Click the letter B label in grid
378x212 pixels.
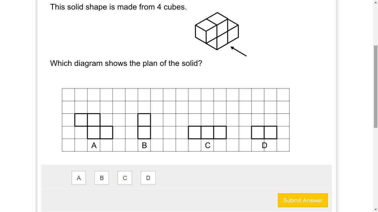point(144,145)
